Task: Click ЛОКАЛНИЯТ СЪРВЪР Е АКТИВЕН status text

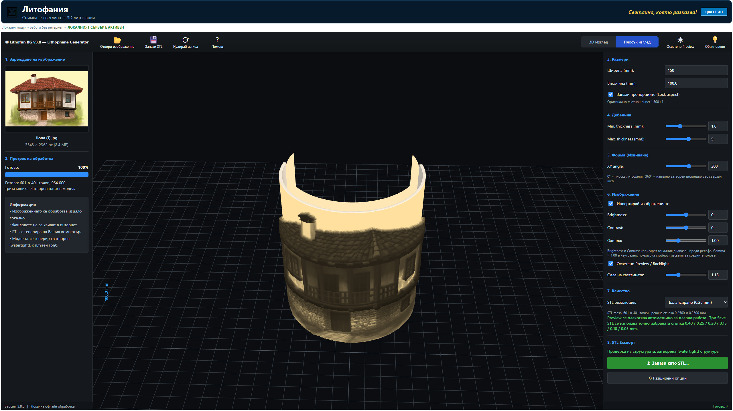Action: click(x=96, y=27)
